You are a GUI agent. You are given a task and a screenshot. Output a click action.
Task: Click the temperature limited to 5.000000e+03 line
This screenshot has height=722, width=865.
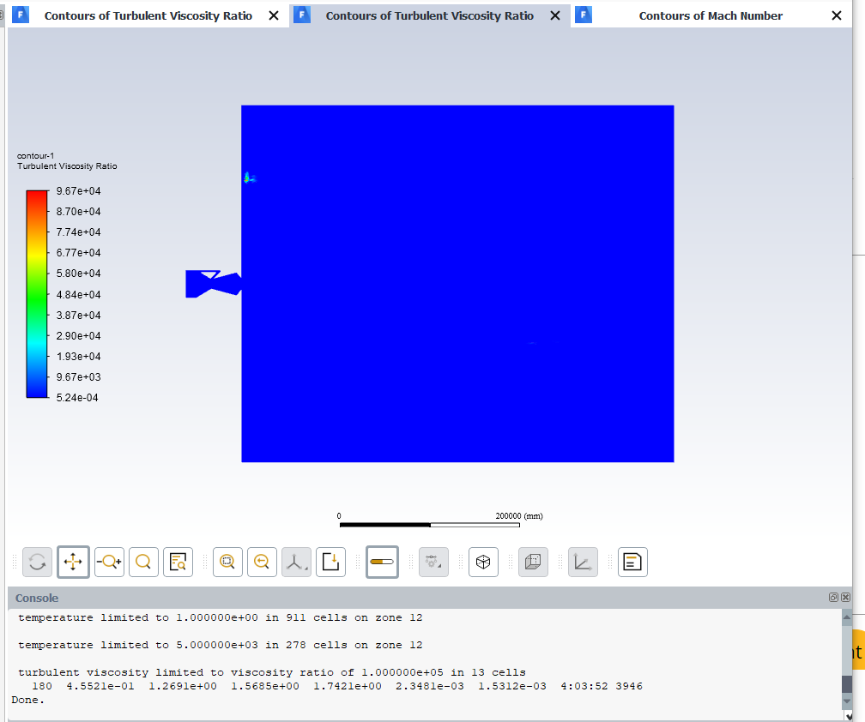[x=220, y=645]
